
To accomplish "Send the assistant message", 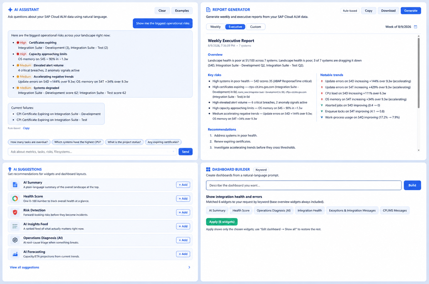I will [x=185, y=152].
